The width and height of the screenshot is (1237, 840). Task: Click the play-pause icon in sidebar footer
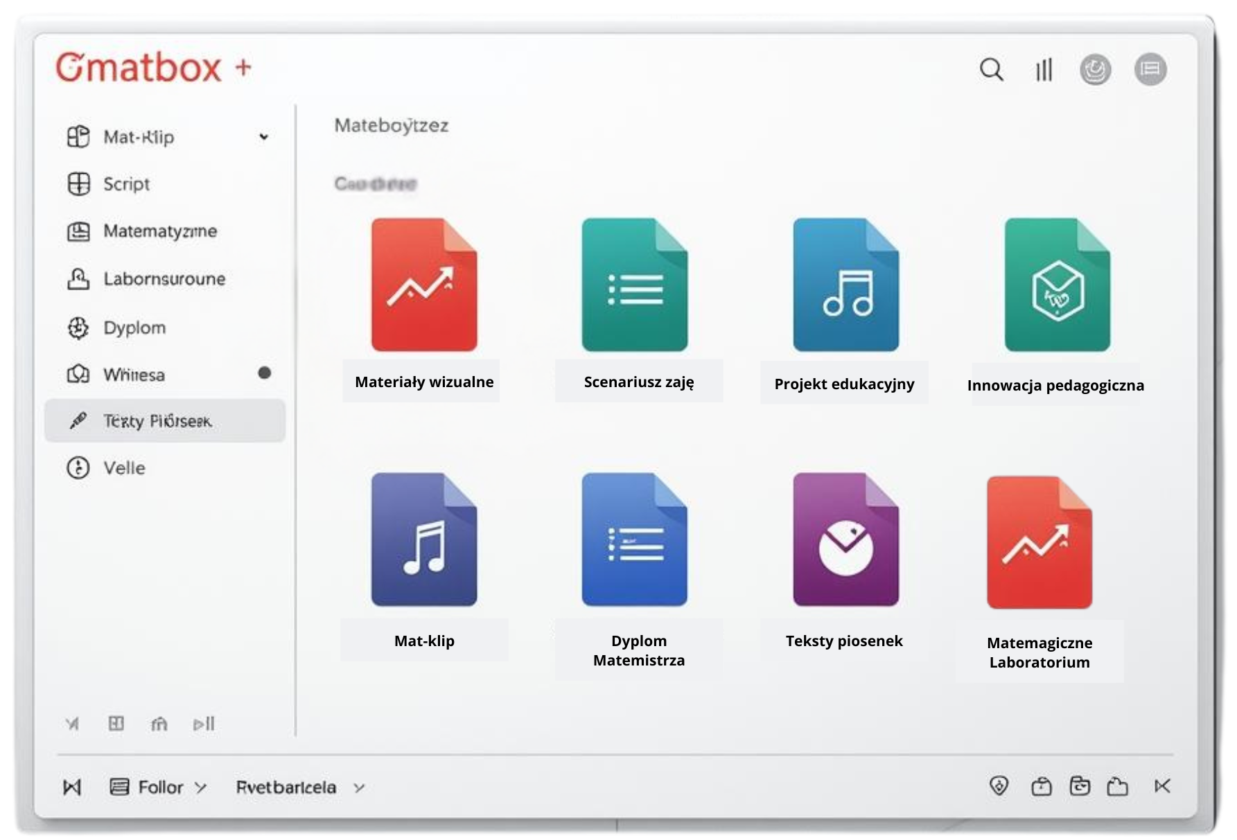point(204,724)
